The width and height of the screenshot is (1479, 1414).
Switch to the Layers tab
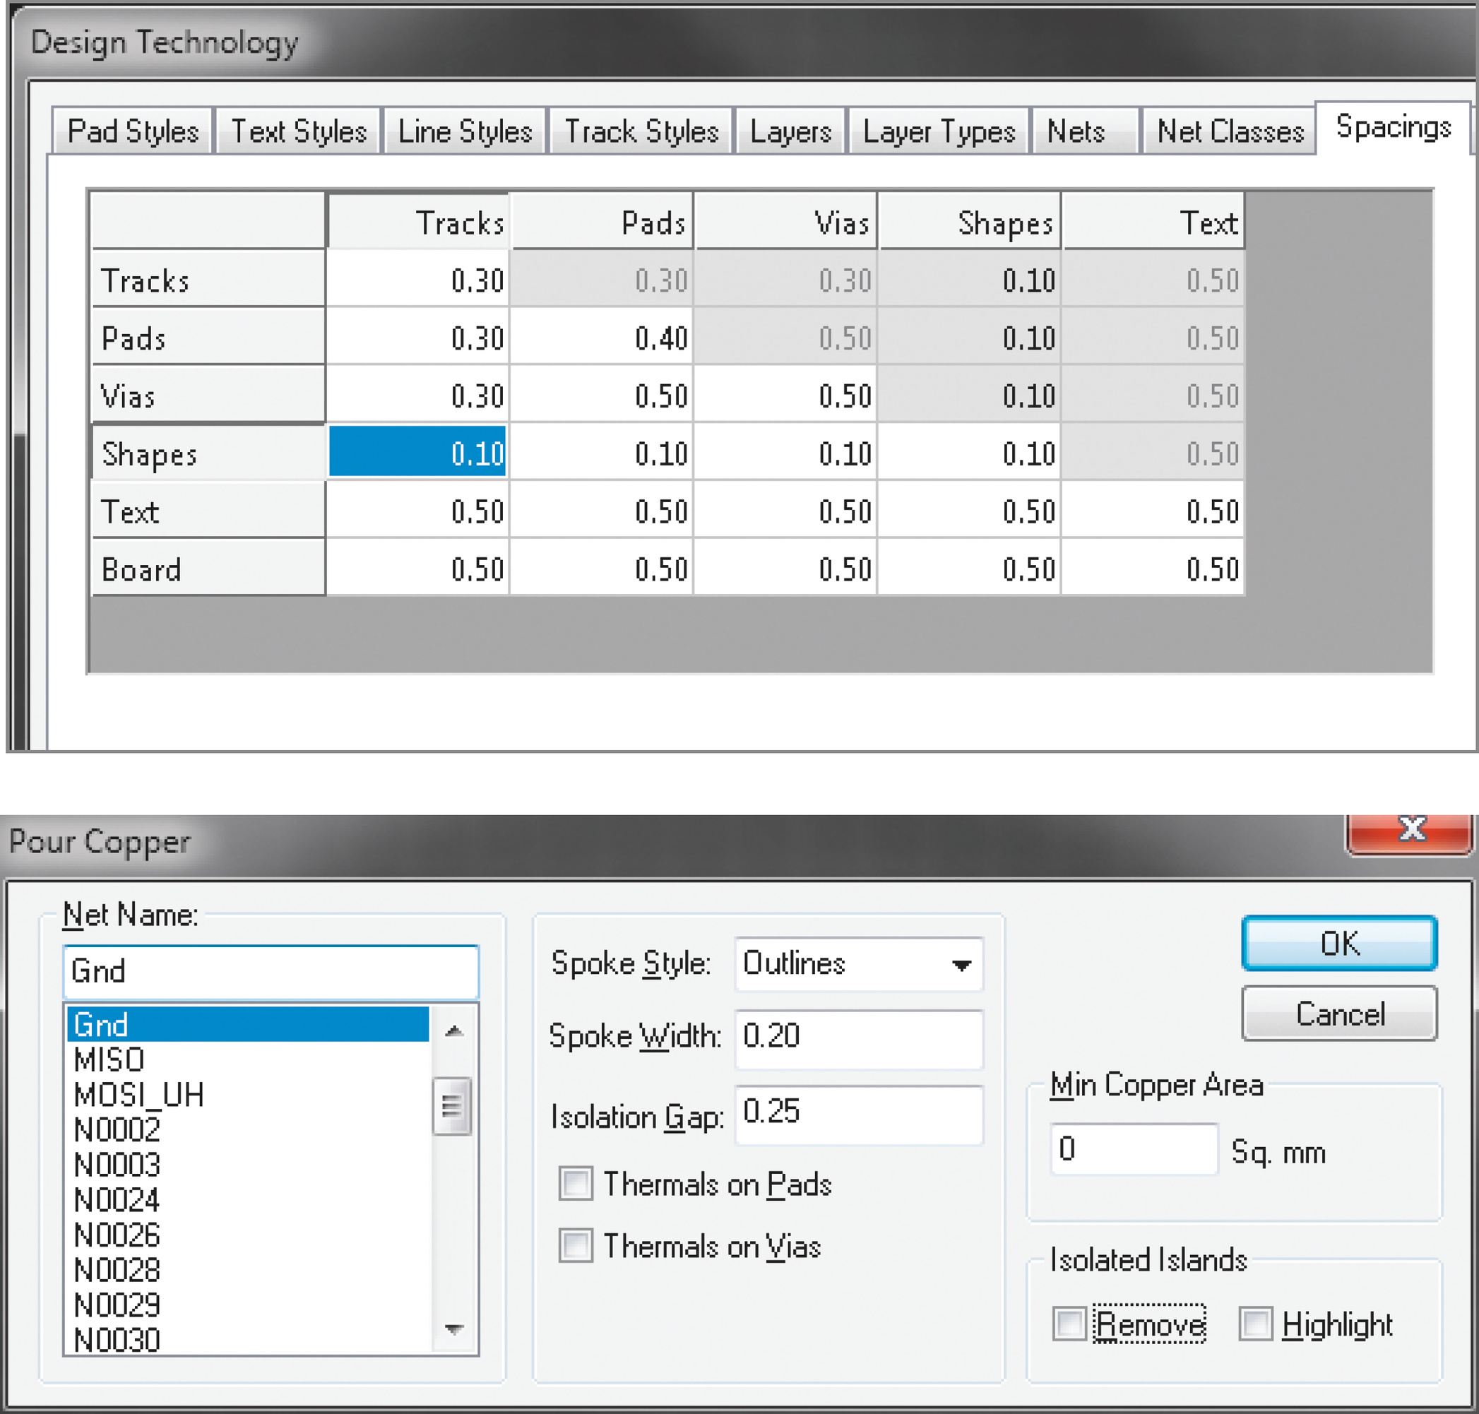790,132
